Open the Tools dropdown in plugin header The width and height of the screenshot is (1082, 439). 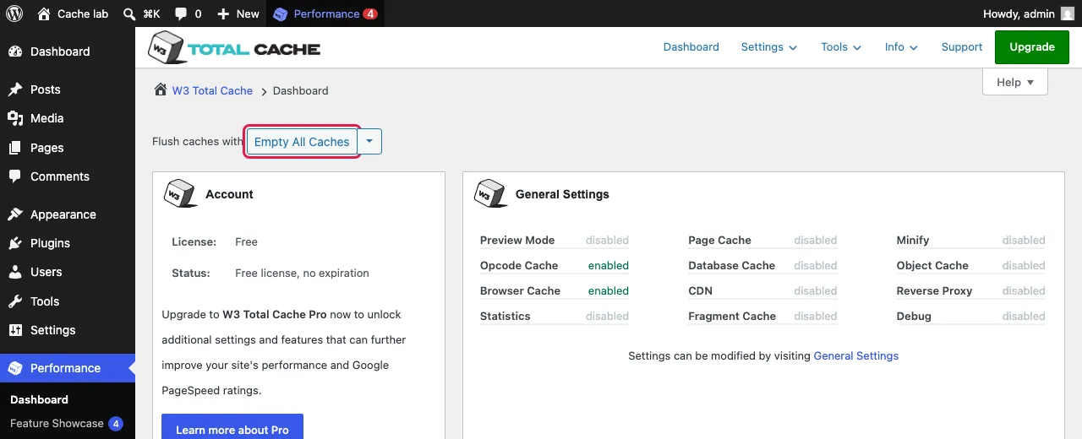click(841, 47)
